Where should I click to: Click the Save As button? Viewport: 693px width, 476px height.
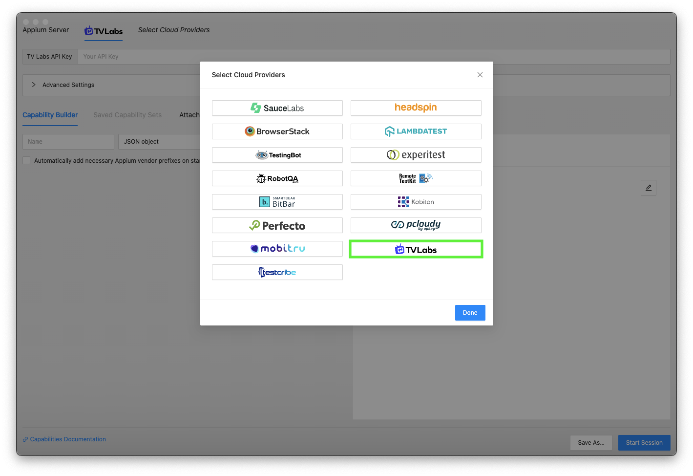click(x=591, y=443)
